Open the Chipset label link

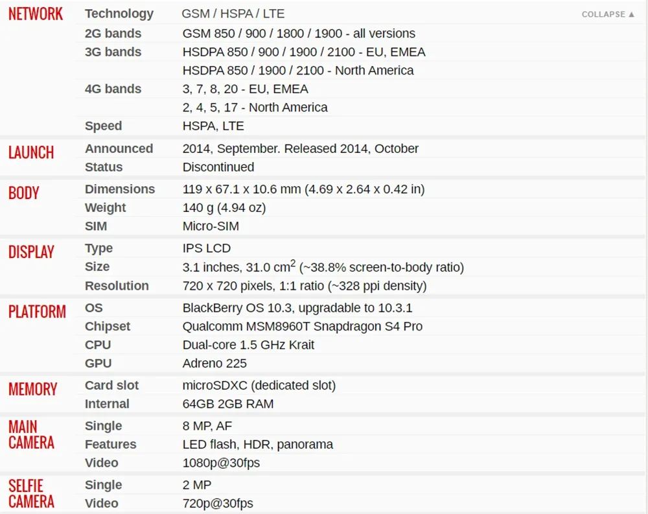click(108, 326)
